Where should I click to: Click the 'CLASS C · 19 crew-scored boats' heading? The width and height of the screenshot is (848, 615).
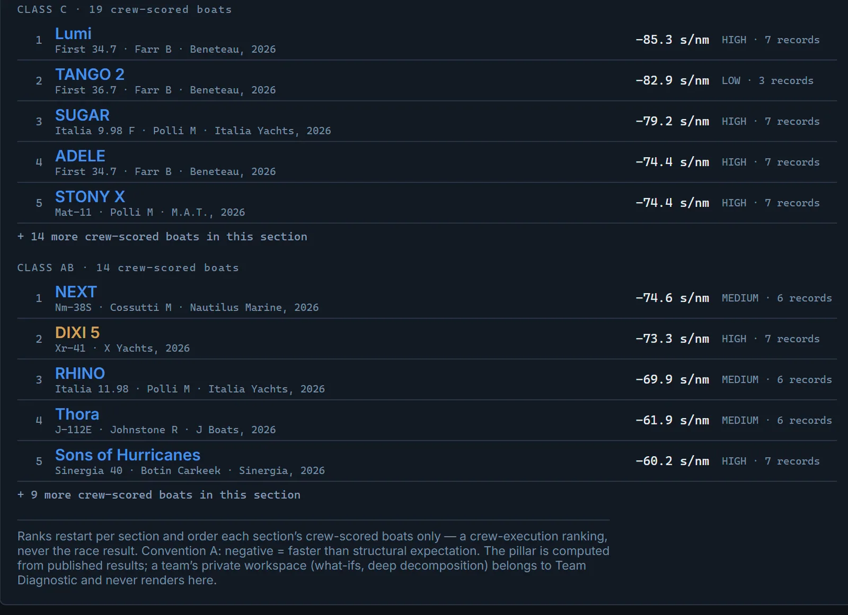[x=125, y=10]
